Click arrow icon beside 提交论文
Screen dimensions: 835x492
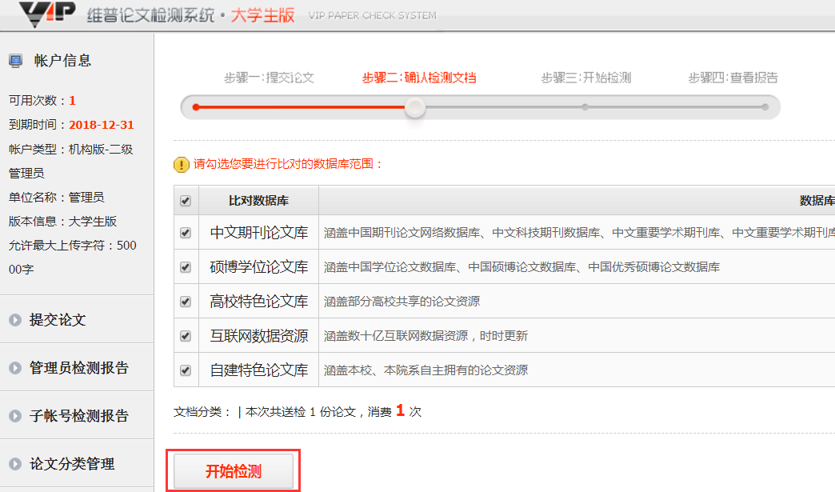click(x=15, y=320)
